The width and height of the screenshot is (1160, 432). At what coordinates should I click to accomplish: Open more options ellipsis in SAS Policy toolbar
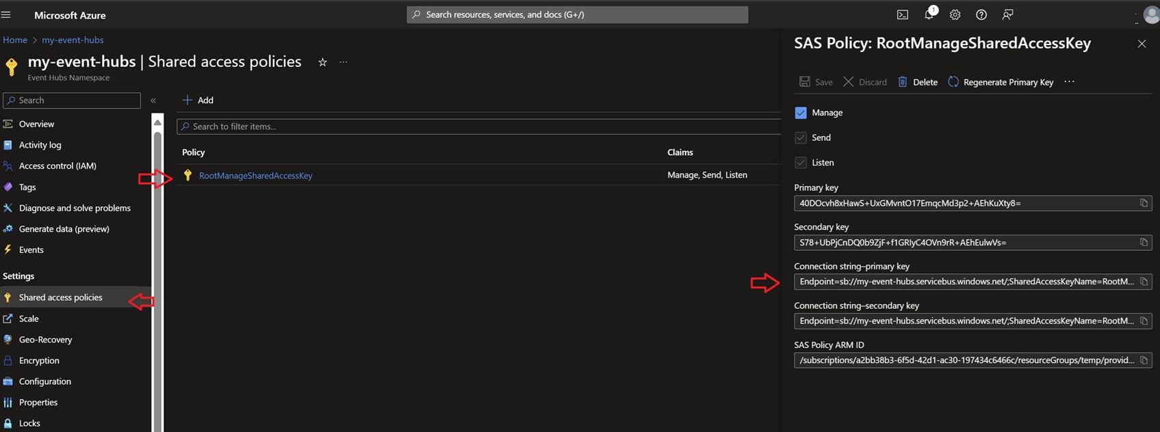click(1069, 82)
